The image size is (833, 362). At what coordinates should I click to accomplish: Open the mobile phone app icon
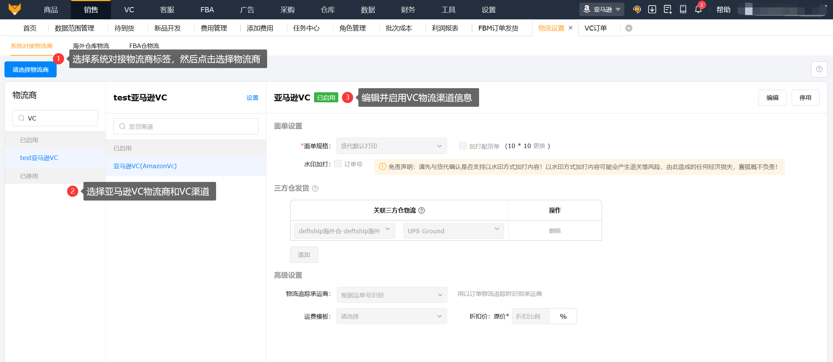[683, 10]
